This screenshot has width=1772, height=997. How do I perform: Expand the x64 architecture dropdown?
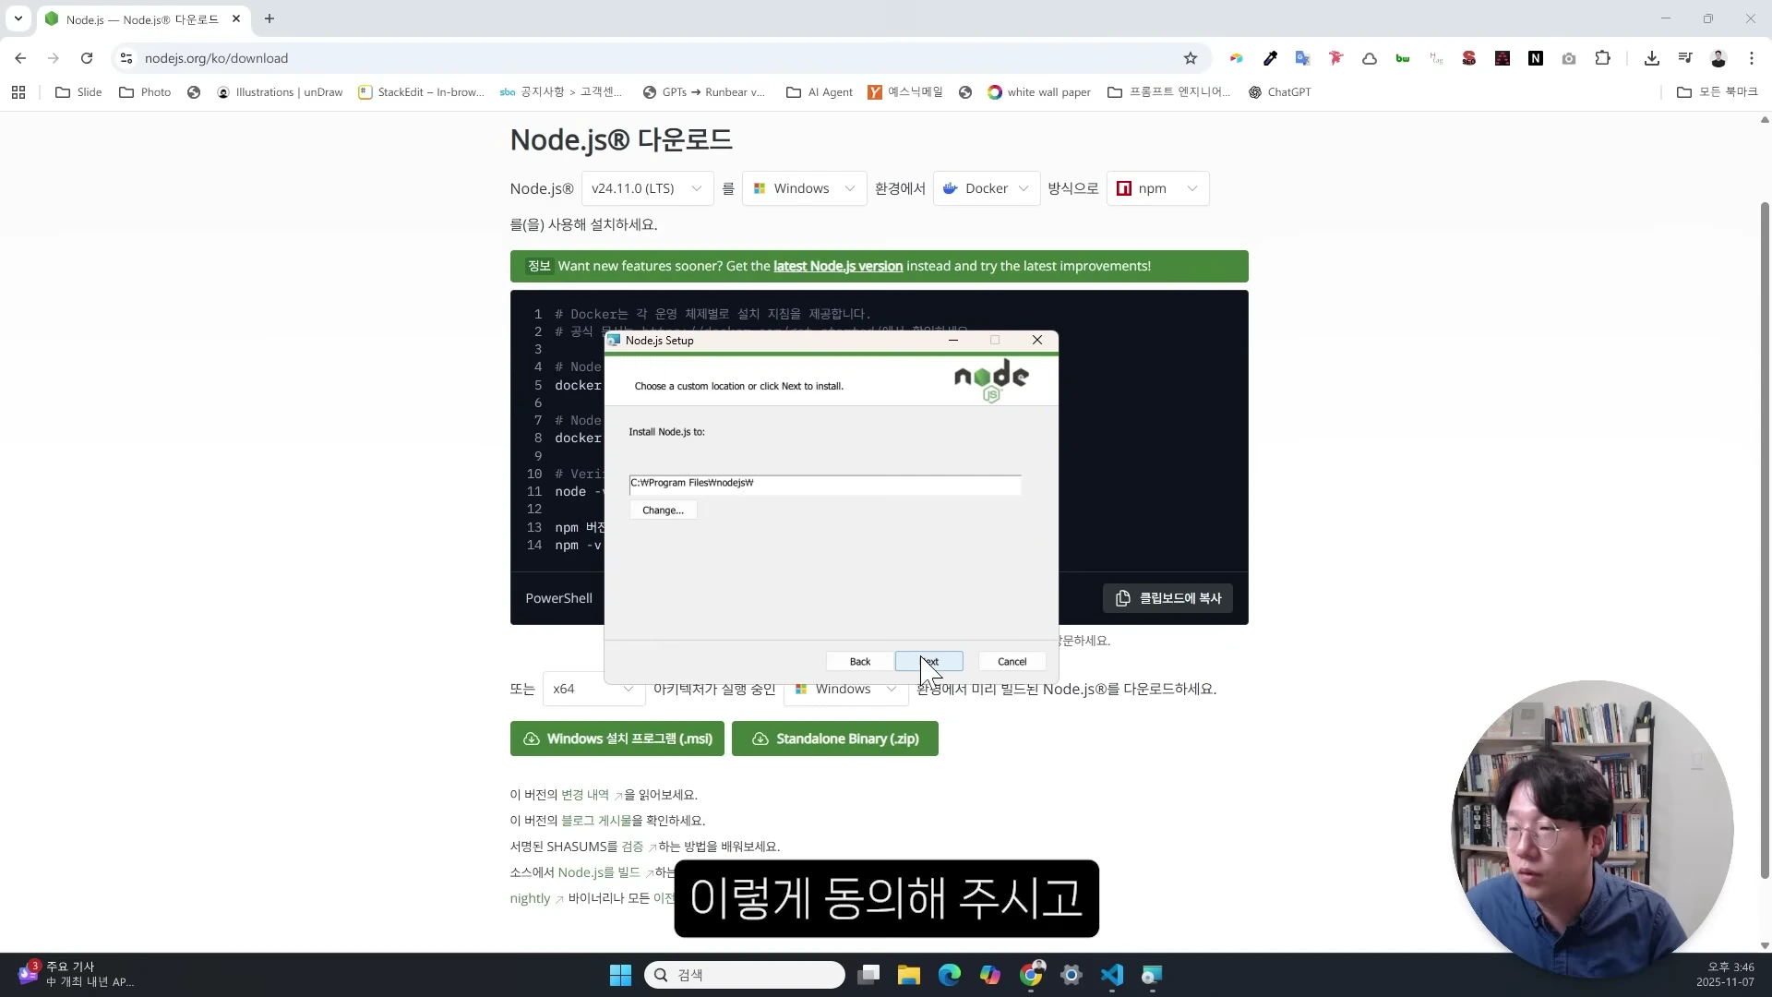pyautogui.click(x=593, y=689)
